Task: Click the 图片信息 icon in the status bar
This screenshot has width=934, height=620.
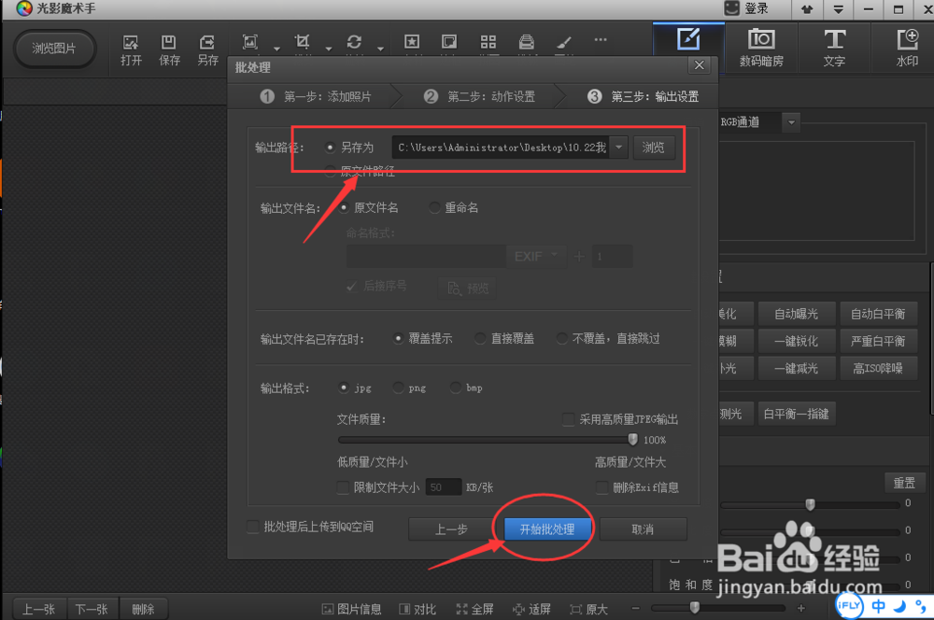Action: 352,608
